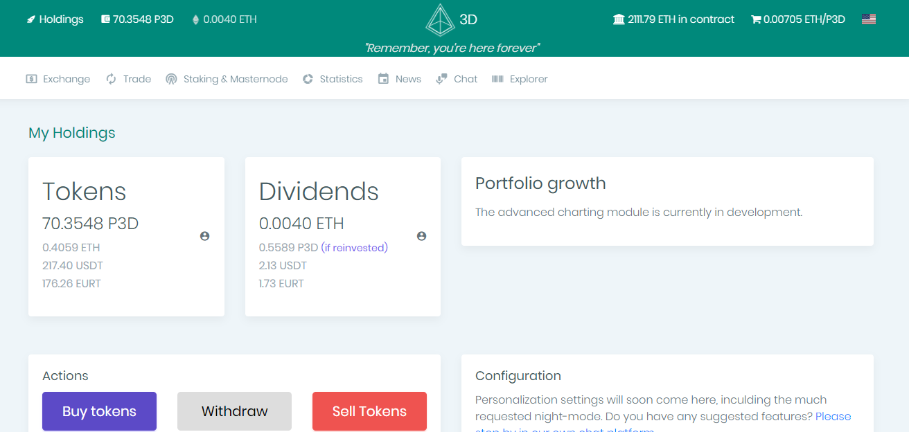
Task: Click the bank icon for ETH in contract
Action: pos(619,19)
